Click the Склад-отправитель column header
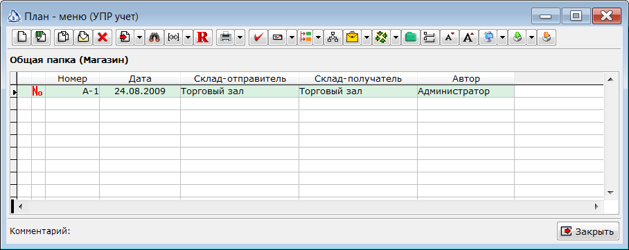The width and height of the screenshot is (629, 250). coord(240,79)
